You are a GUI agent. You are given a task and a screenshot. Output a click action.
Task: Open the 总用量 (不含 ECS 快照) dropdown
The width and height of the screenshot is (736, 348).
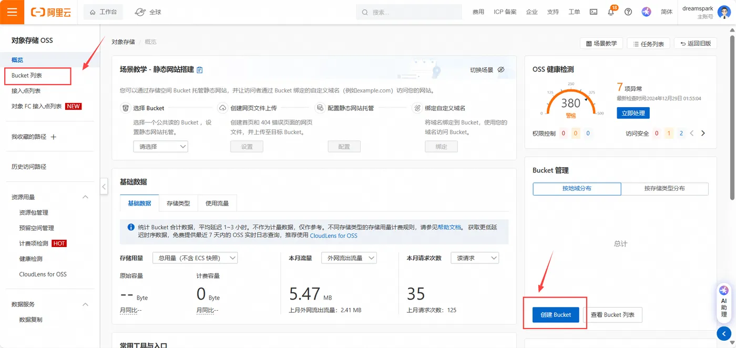(195, 258)
